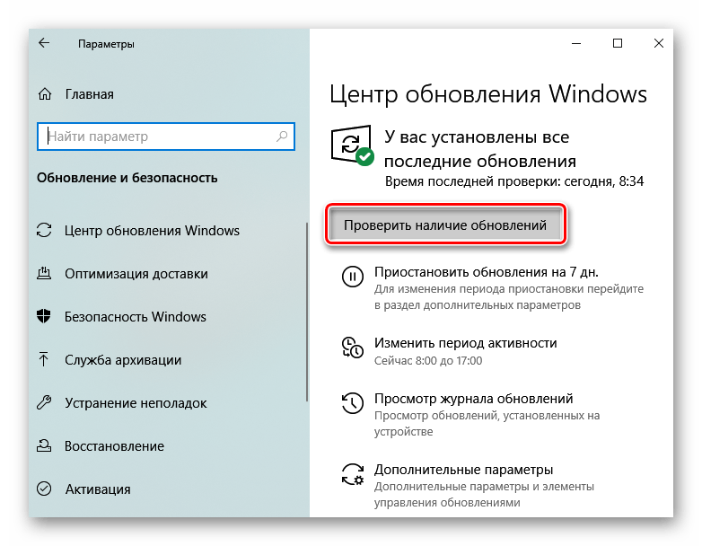Click the update status icon with green check
The height and width of the screenshot is (546, 702).
pyautogui.click(x=352, y=145)
